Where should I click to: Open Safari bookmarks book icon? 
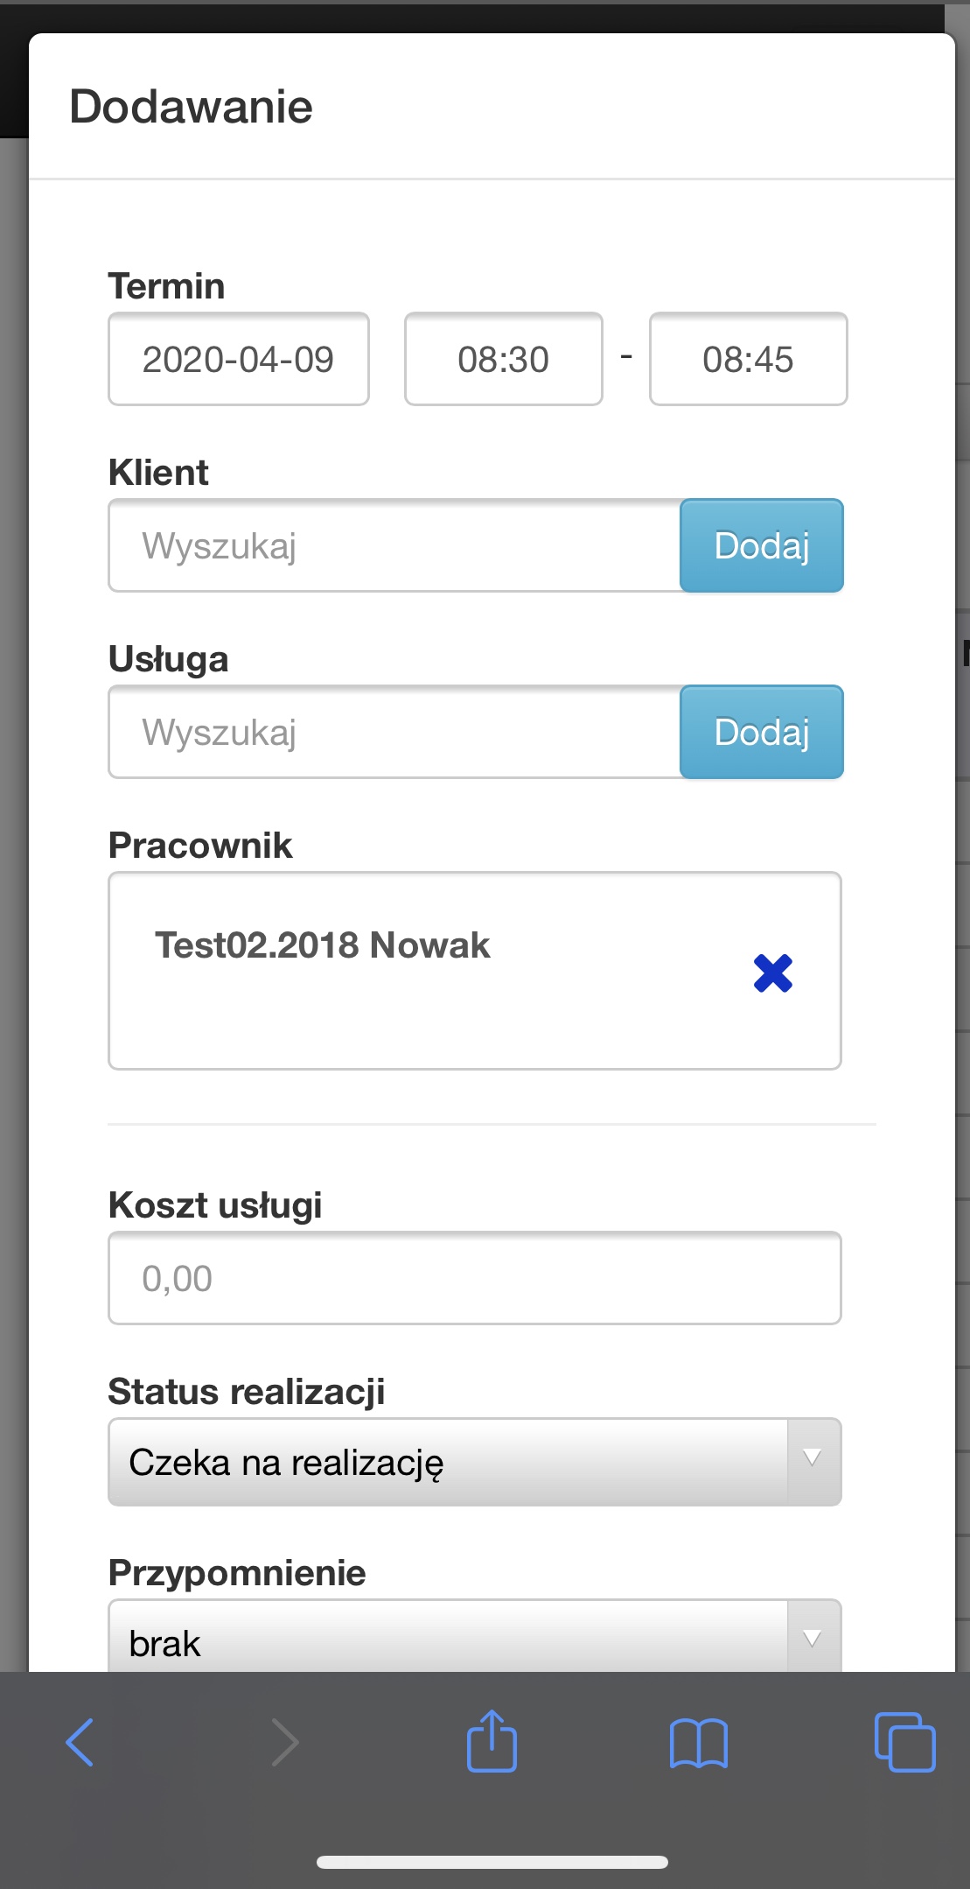point(698,1743)
